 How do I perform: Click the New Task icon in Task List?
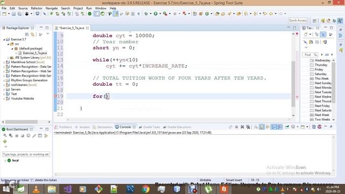[x=306, y=34]
